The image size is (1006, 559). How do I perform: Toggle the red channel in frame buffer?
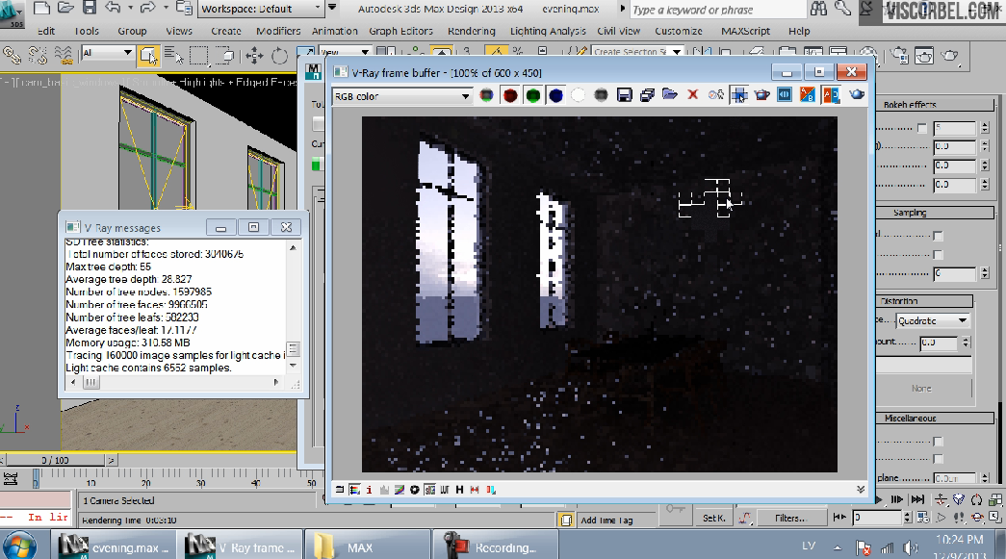pos(510,95)
